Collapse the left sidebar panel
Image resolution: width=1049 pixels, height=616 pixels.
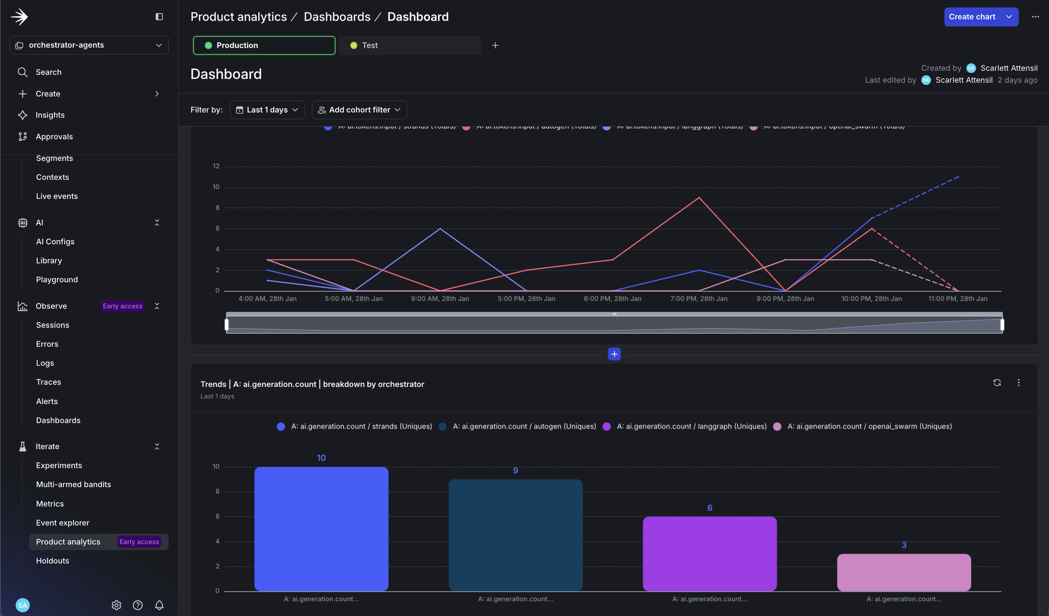pos(159,17)
